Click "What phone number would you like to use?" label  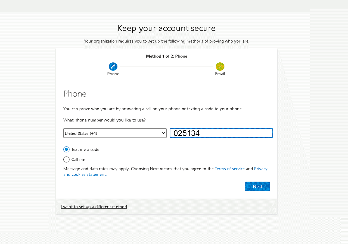(104, 120)
